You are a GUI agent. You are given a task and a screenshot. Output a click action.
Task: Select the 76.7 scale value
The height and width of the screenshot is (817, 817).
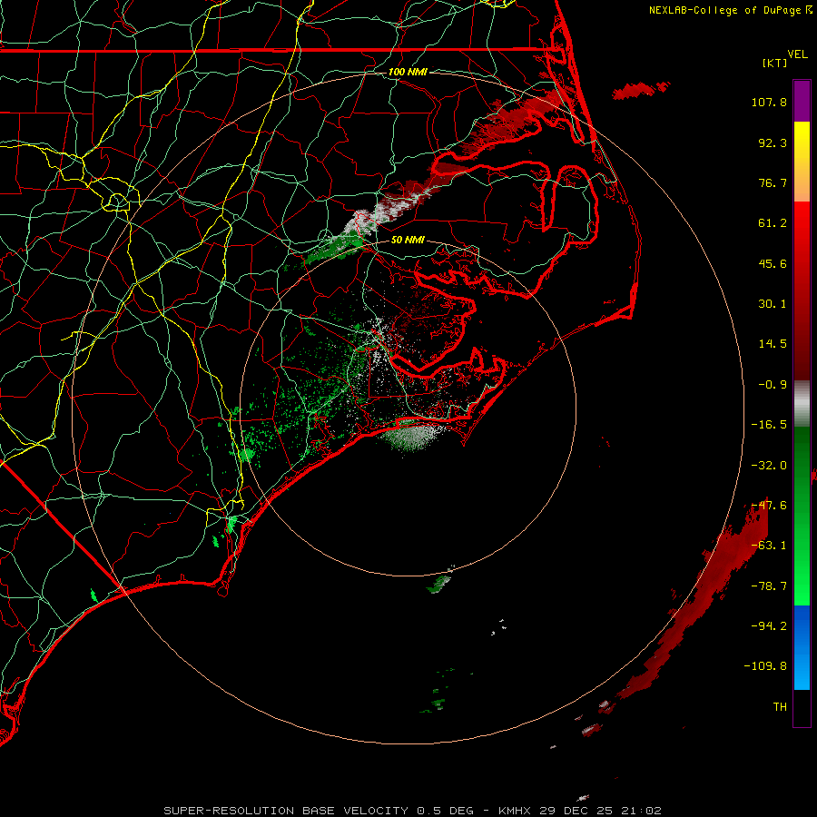click(x=773, y=182)
